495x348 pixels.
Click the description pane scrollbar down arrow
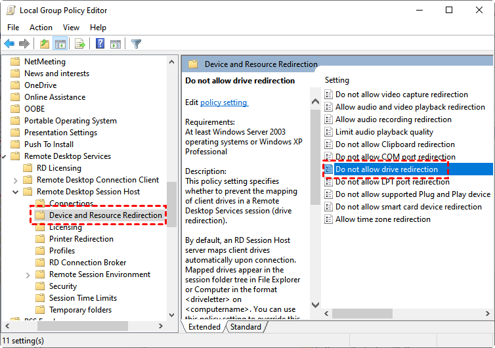(x=314, y=305)
